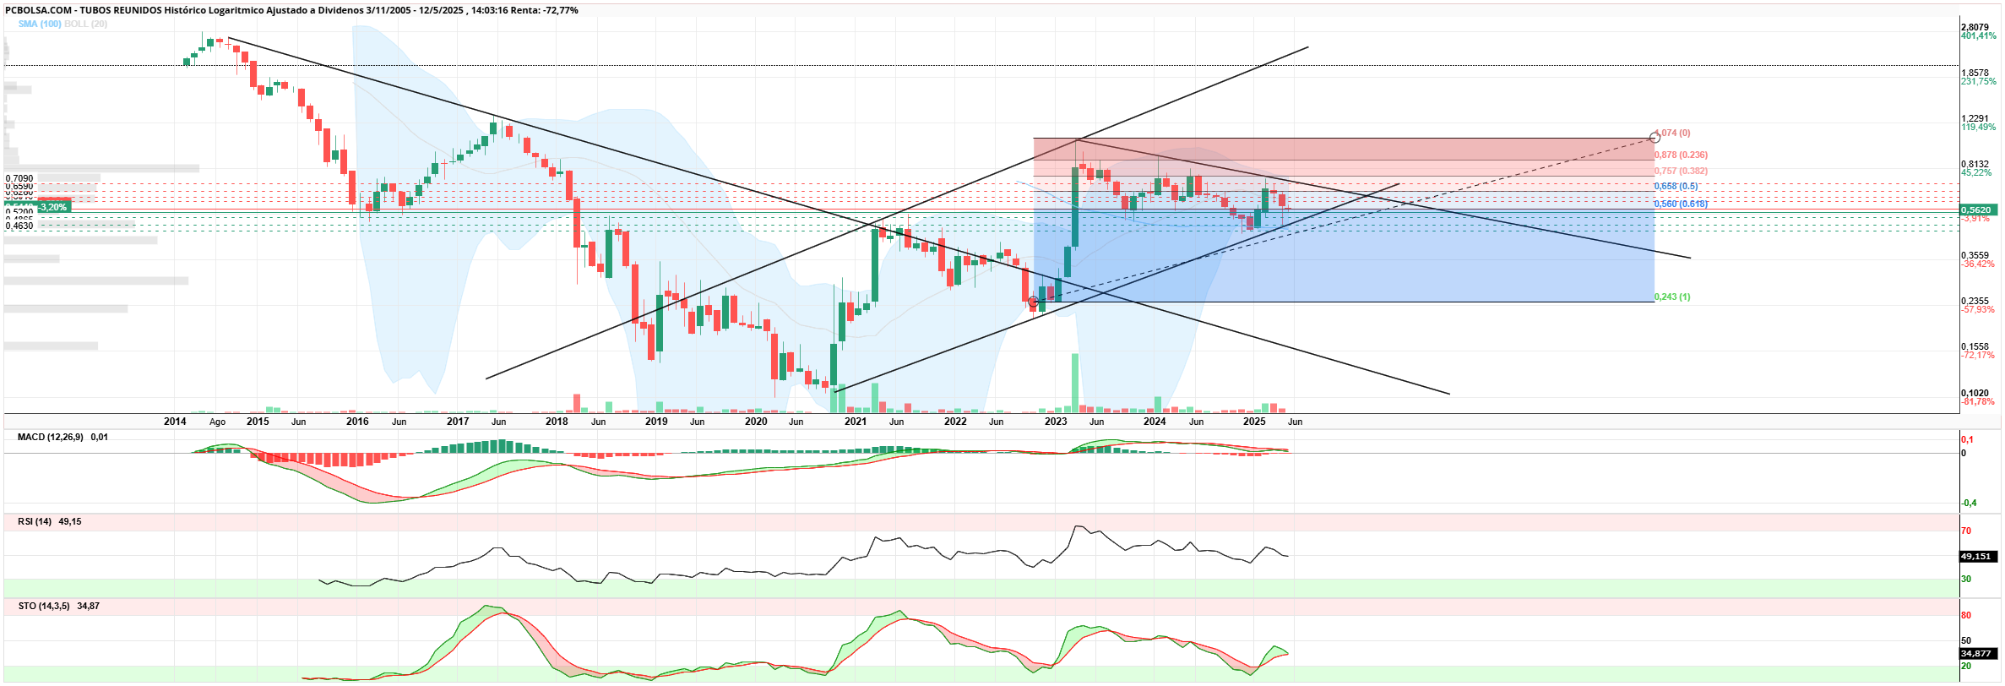Click the 1,8578 price axis value
Image resolution: width=2005 pixels, height=686 pixels.
(1975, 73)
